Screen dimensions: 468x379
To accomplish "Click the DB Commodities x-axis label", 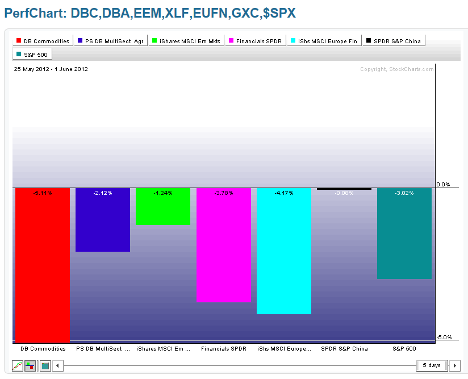I will tap(43, 348).
